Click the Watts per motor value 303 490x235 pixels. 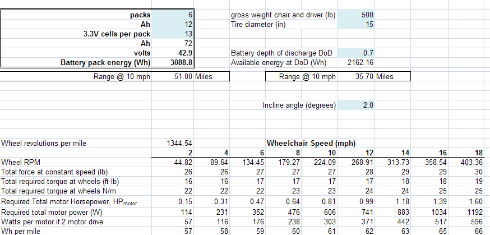(x=326, y=221)
